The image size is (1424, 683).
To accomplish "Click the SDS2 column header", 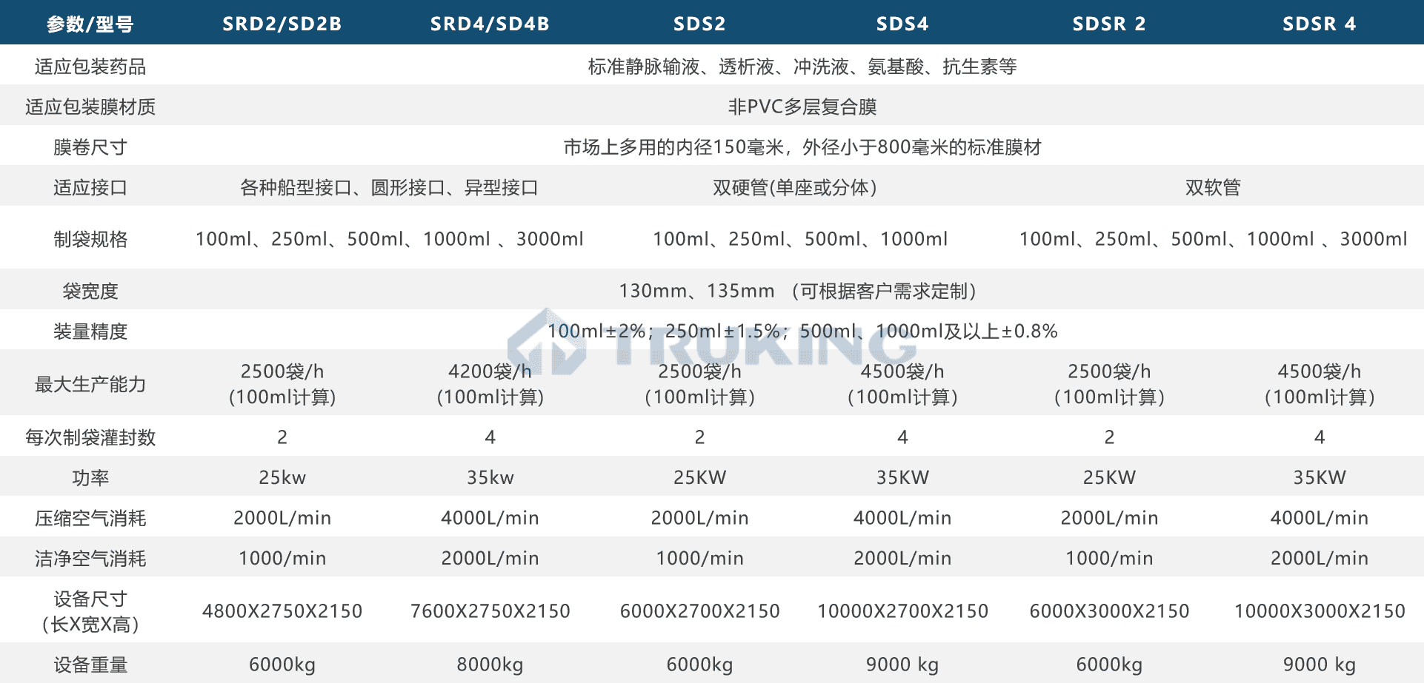I will pyautogui.click(x=699, y=24).
